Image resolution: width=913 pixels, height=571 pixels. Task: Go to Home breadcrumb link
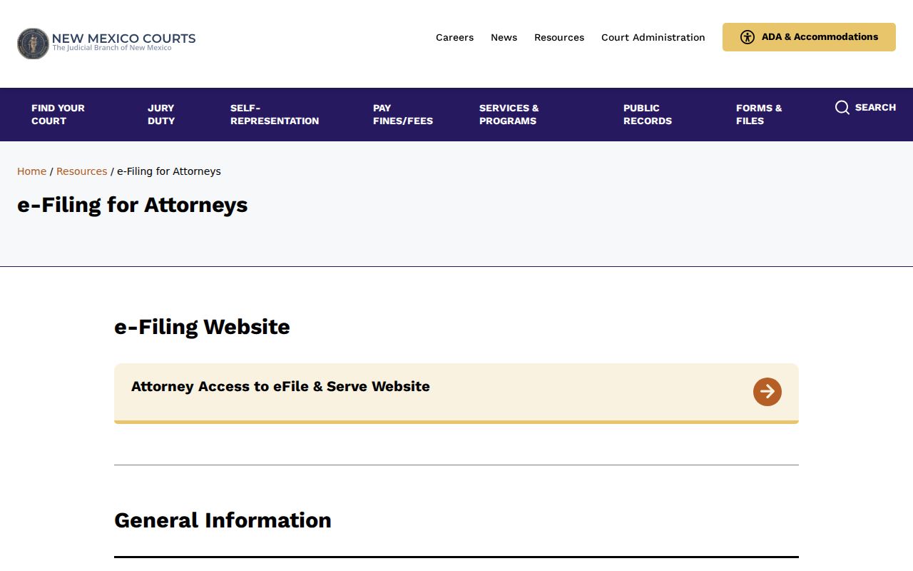[31, 171]
